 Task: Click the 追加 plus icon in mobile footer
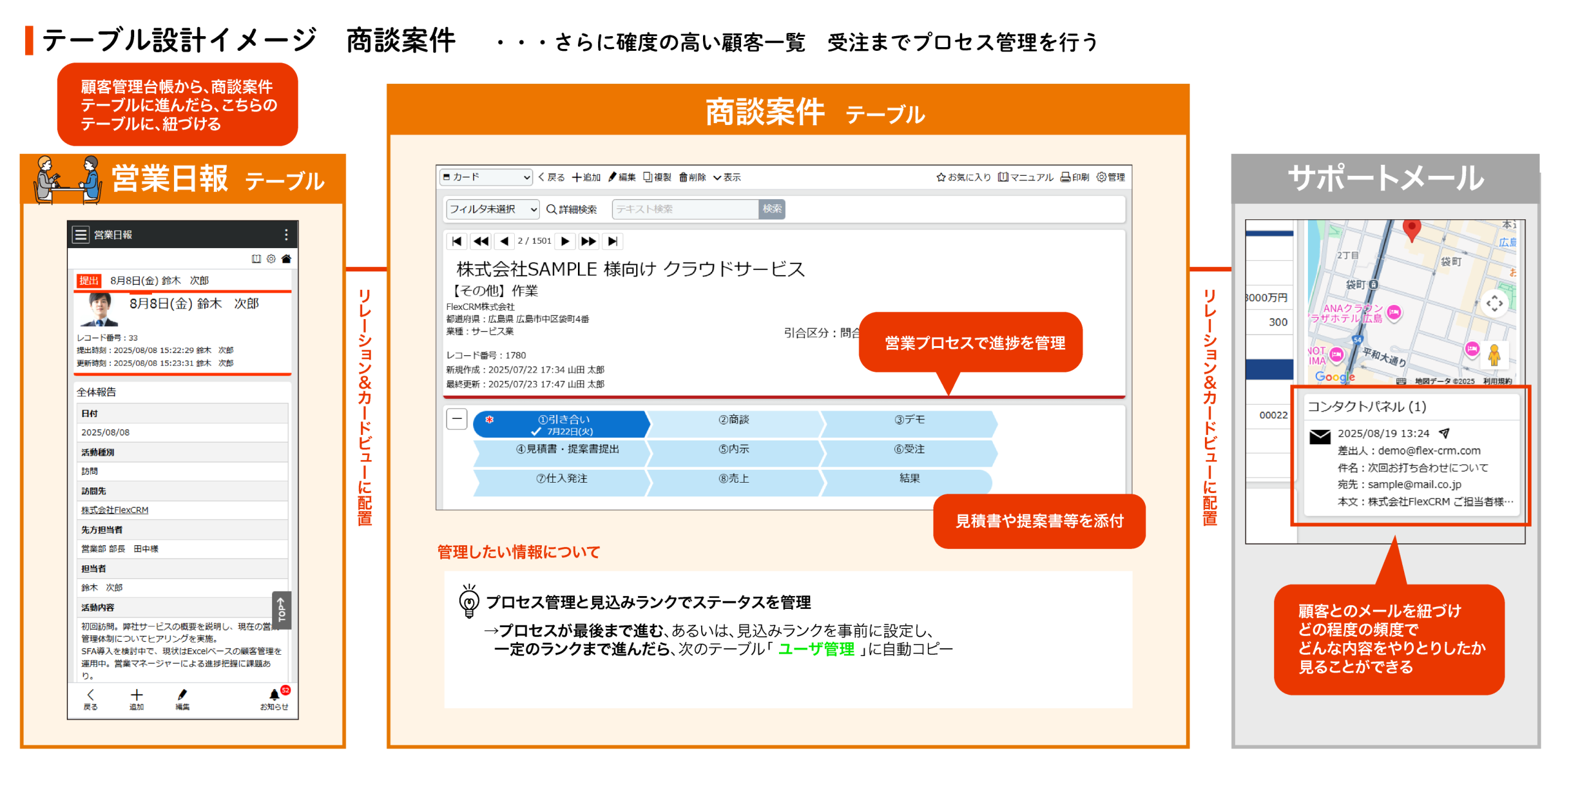click(x=136, y=695)
